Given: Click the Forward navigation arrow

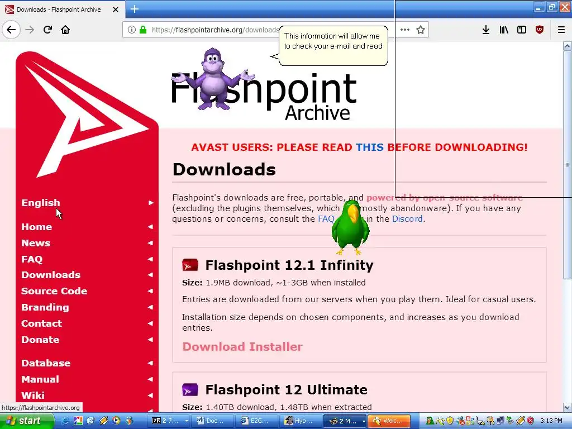Looking at the screenshot, I should (30, 30).
